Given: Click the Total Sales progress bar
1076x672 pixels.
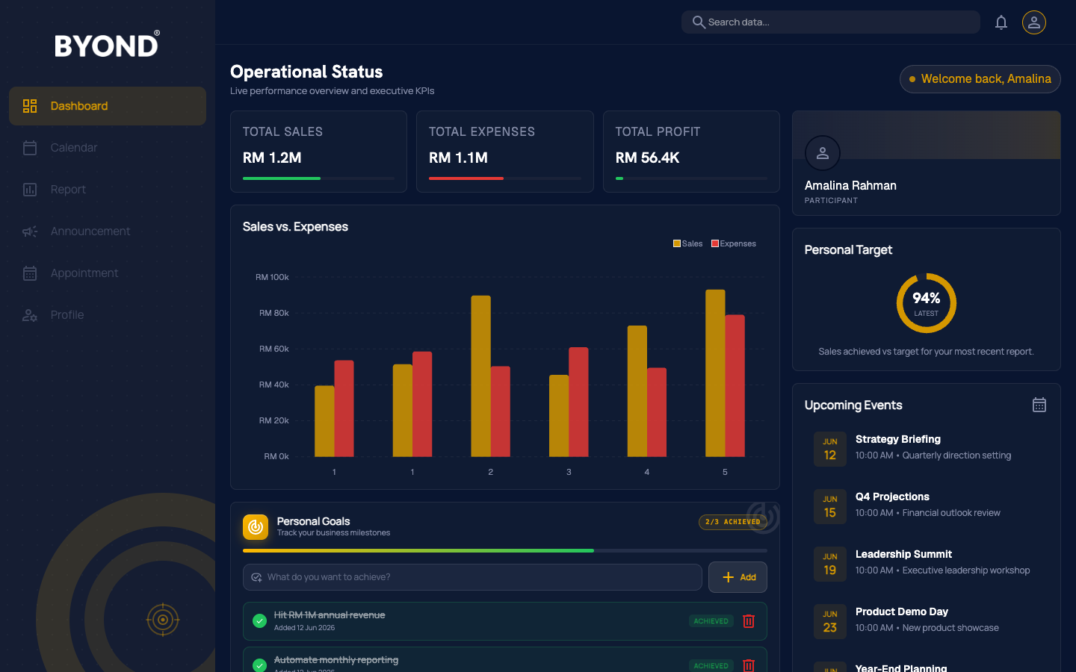Looking at the screenshot, I should click(x=319, y=178).
